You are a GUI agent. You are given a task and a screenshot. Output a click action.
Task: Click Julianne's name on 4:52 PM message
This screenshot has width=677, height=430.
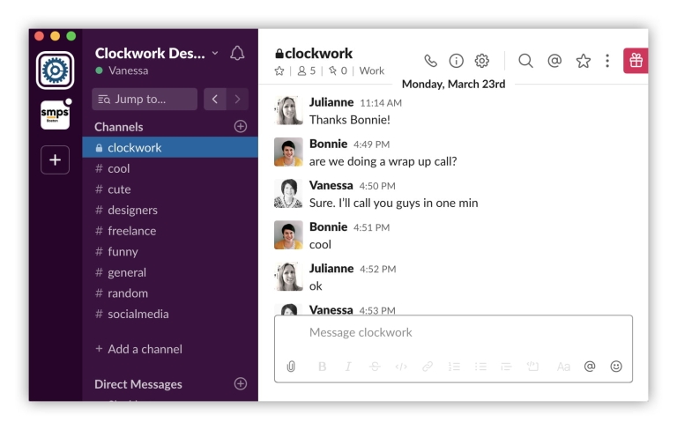tap(331, 268)
